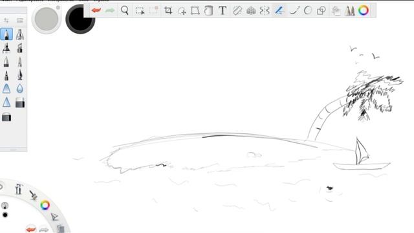The width and height of the screenshot is (414, 233).
Task: Click the black color puck
Action: 80,19
